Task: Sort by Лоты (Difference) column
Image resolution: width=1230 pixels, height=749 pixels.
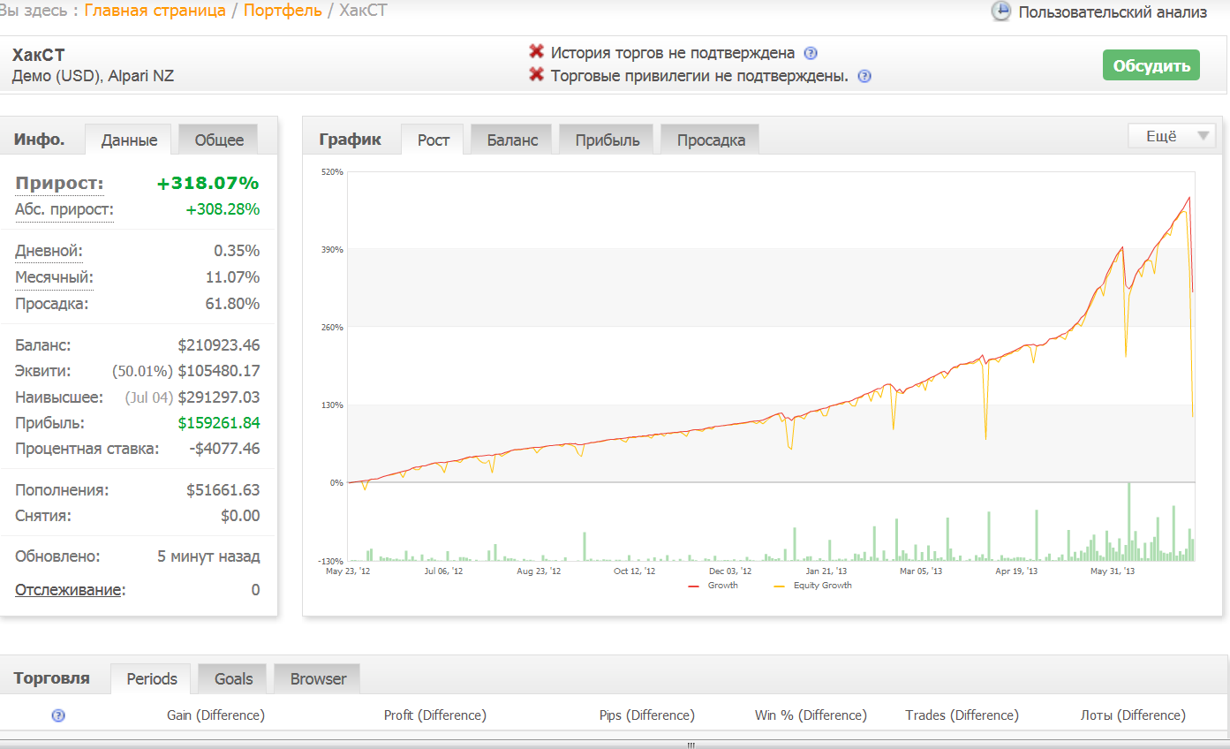Action: tap(1133, 715)
